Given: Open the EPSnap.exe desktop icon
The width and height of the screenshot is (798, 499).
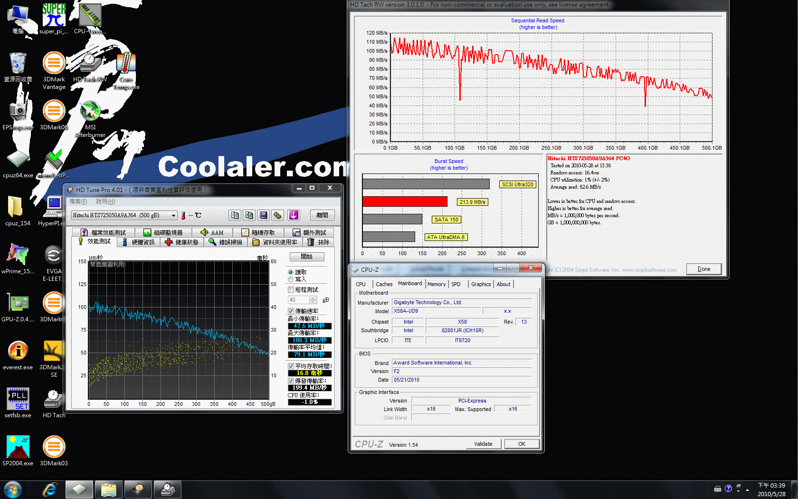Looking at the screenshot, I should pos(18,115).
